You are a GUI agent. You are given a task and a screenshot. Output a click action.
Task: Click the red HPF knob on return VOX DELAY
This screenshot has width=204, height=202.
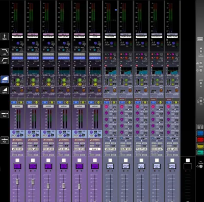pyautogui.click(x=158, y=58)
